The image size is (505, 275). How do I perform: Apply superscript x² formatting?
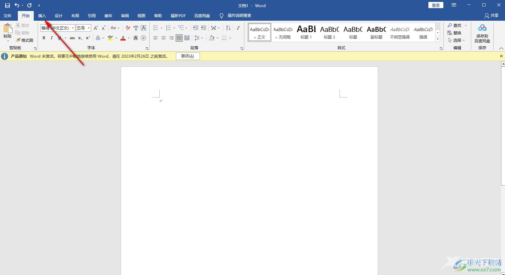(88, 38)
